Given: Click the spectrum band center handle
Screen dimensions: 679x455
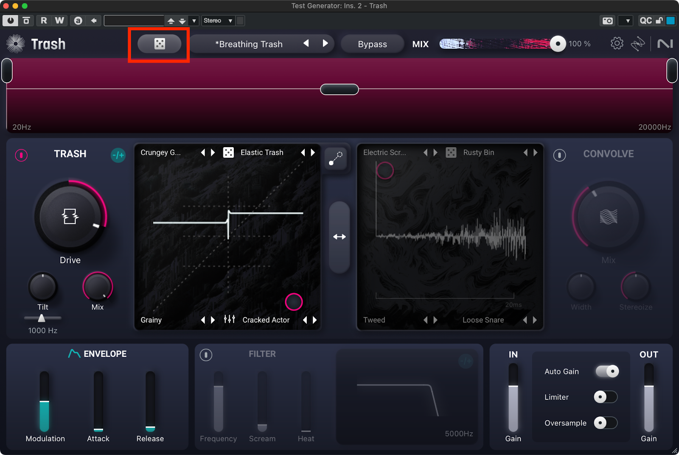Looking at the screenshot, I should coord(339,89).
